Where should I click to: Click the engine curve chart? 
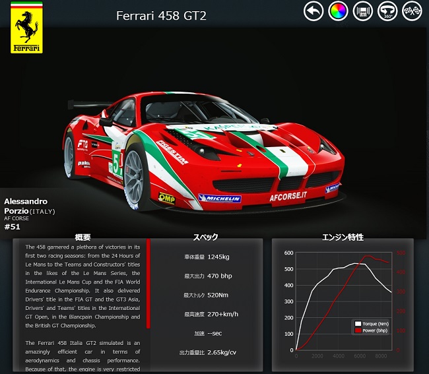(x=344, y=301)
